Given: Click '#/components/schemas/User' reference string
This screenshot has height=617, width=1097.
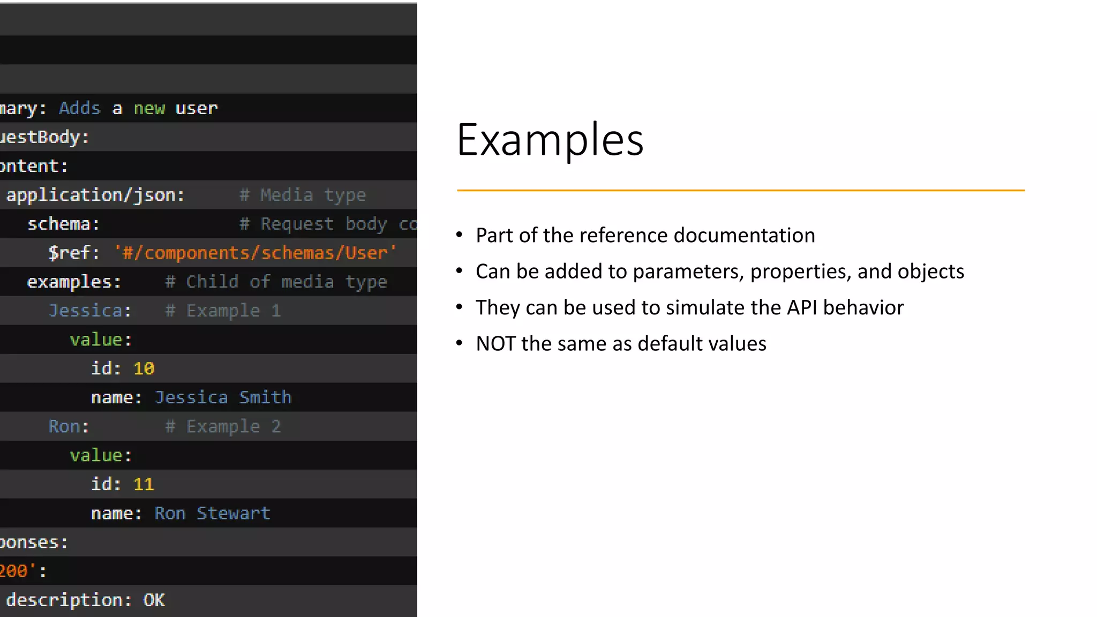Looking at the screenshot, I should 255,253.
